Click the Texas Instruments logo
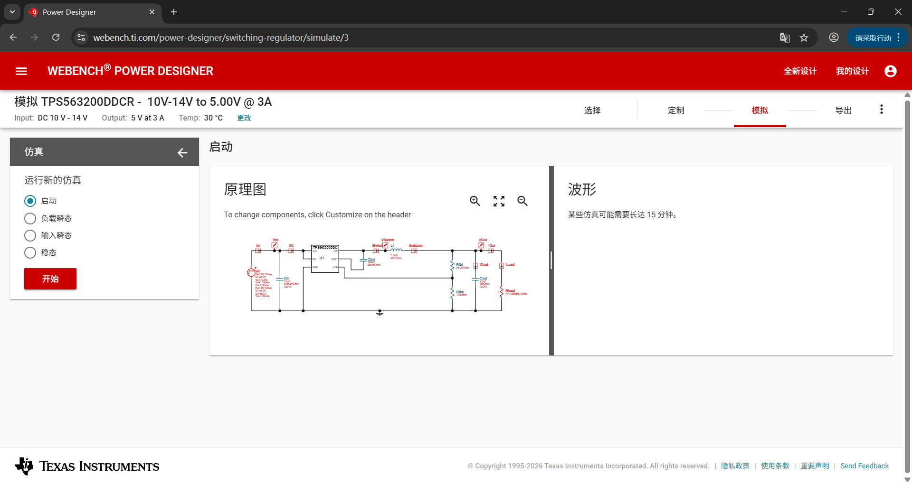The image size is (912, 484). [x=87, y=466]
